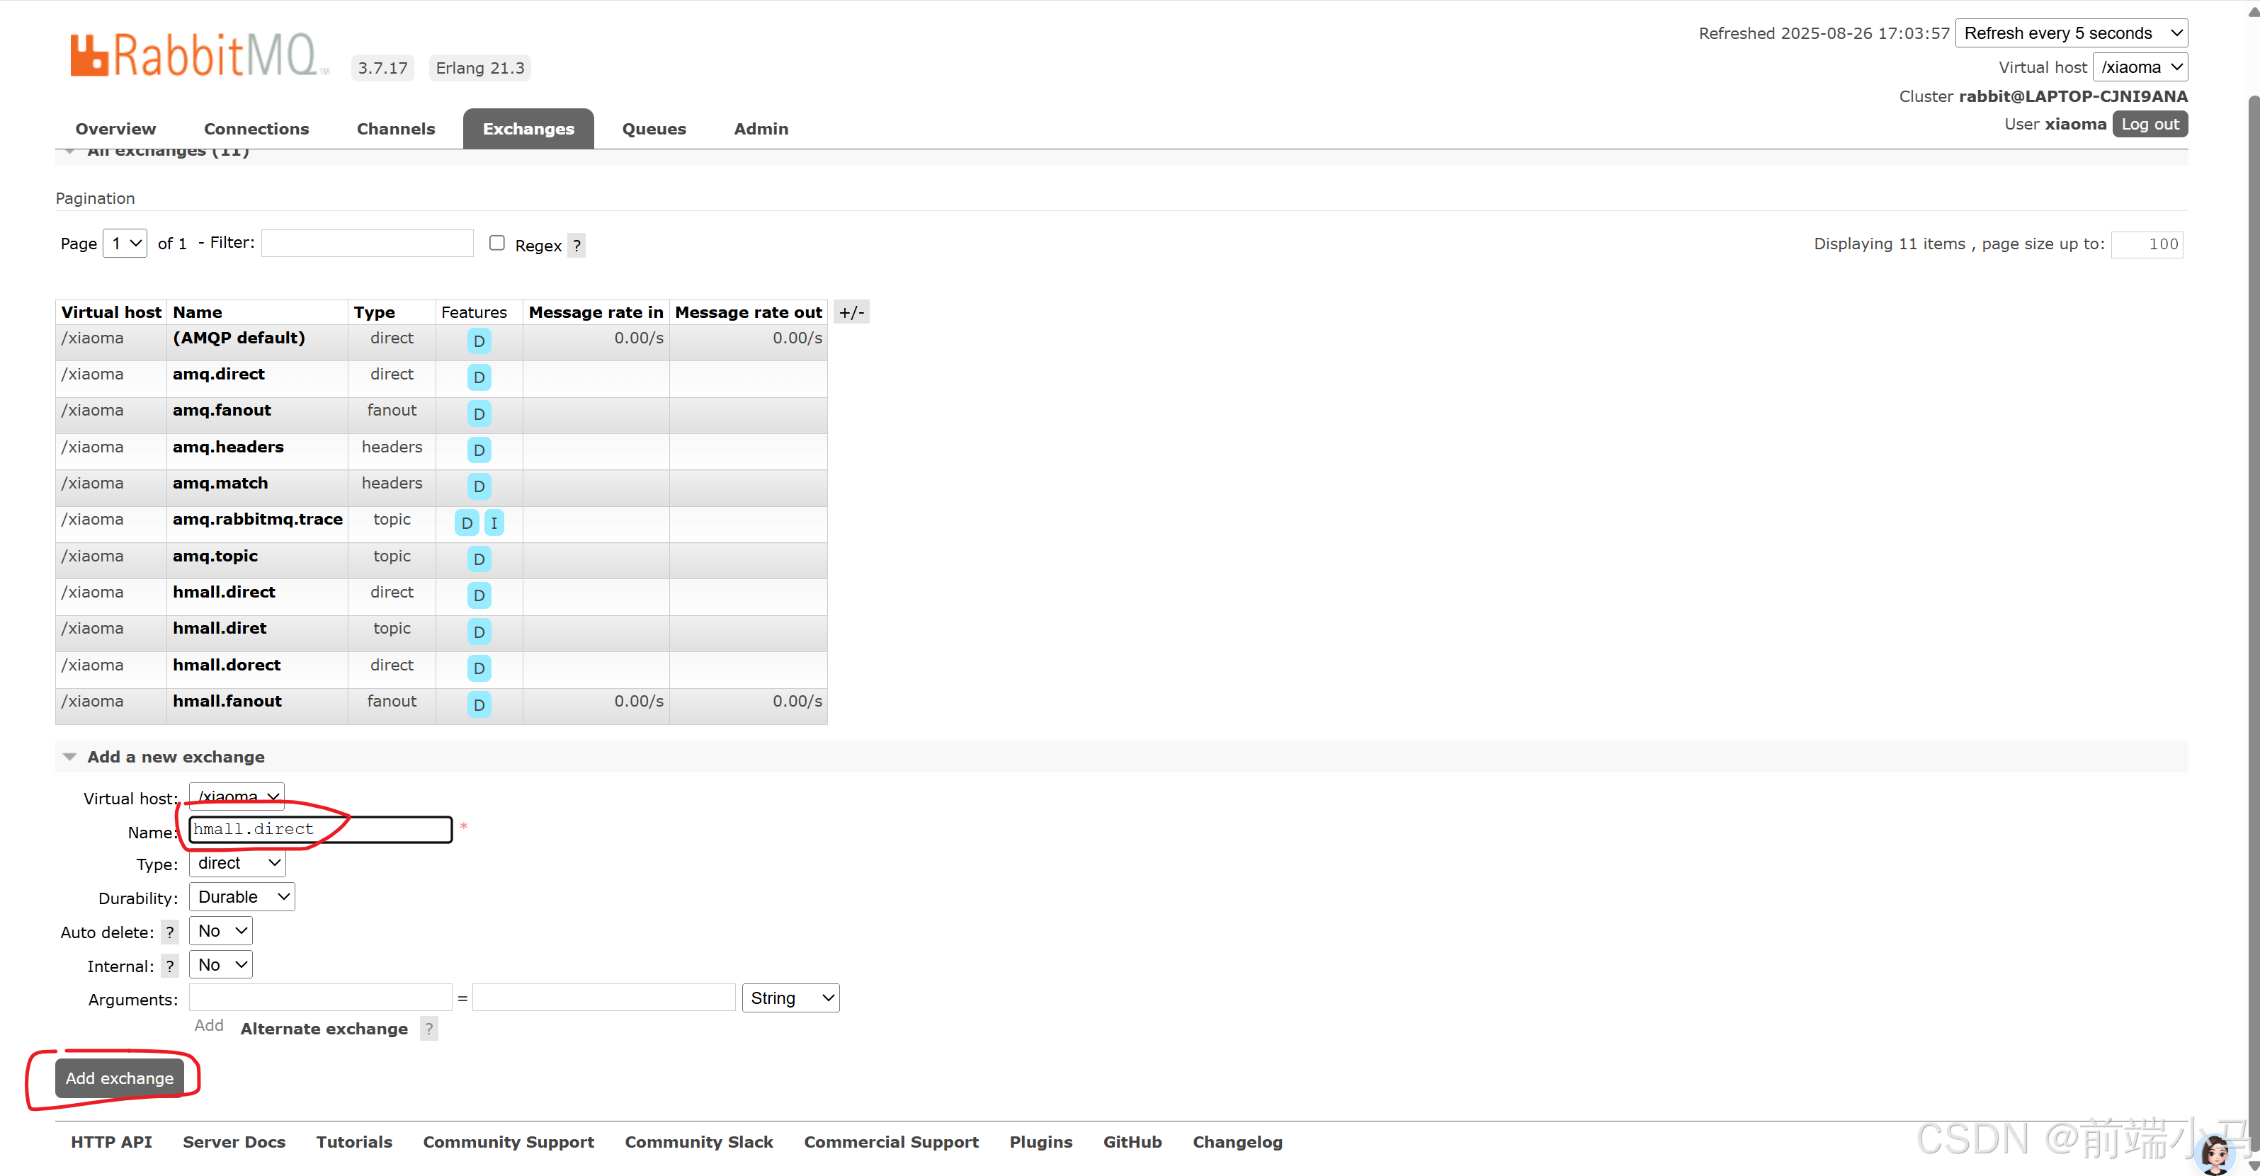Open the Durability dropdown
The width and height of the screenshot is (2260, 1176).
coord(242,896)
